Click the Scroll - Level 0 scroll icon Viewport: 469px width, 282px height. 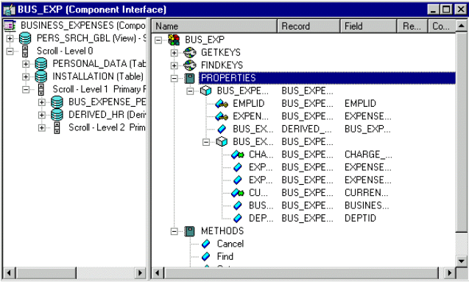click(x=25, y=51)
